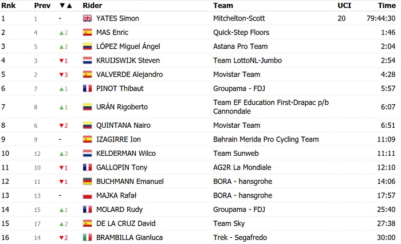The image size is (401, 244).
Task: Click the Spanish flag next to Mas Enric
Action: click(x=87, y=33)
